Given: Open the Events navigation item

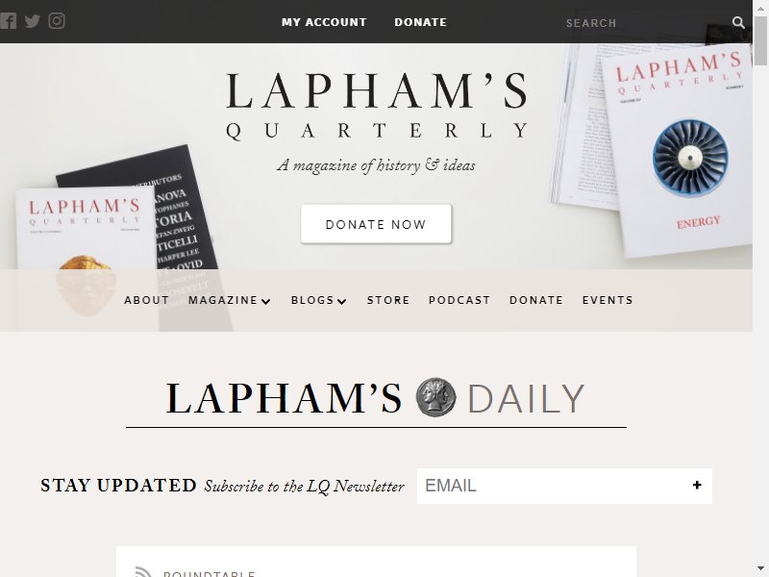Looking at the screenshot, I should point(608,300).
